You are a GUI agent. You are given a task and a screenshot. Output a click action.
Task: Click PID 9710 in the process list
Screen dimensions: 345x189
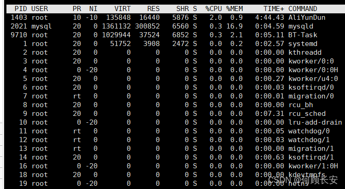pyautogui.click(x=19, y=35)
